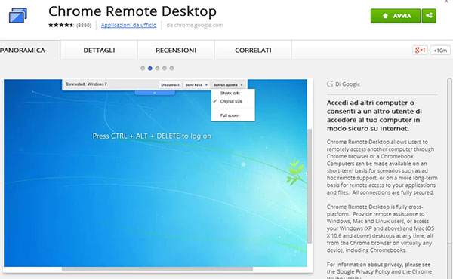This screenshot has width=453, height=279.
Task: Click the Disconnect button in the screenshot
Action: tap(170, 84)
